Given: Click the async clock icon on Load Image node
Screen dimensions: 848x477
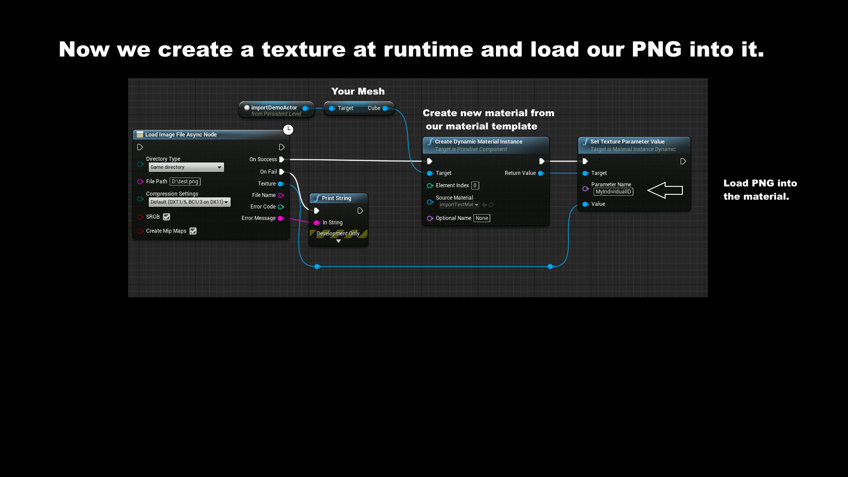Looking at the screenshot, I should click(x=288, y=129).
